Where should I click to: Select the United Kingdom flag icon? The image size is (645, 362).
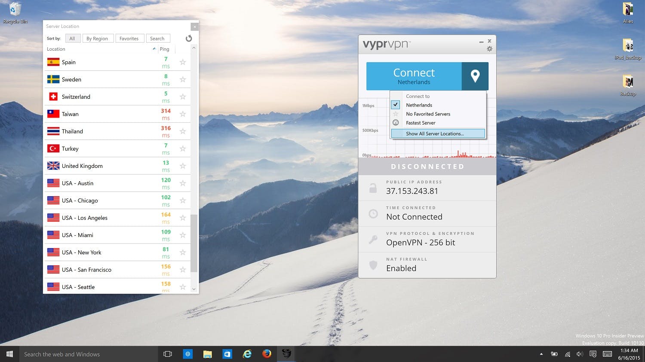[x=53, y=166]
